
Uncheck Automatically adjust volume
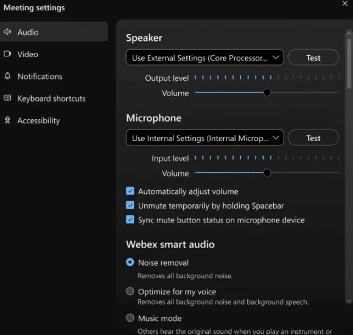point(130,191)
